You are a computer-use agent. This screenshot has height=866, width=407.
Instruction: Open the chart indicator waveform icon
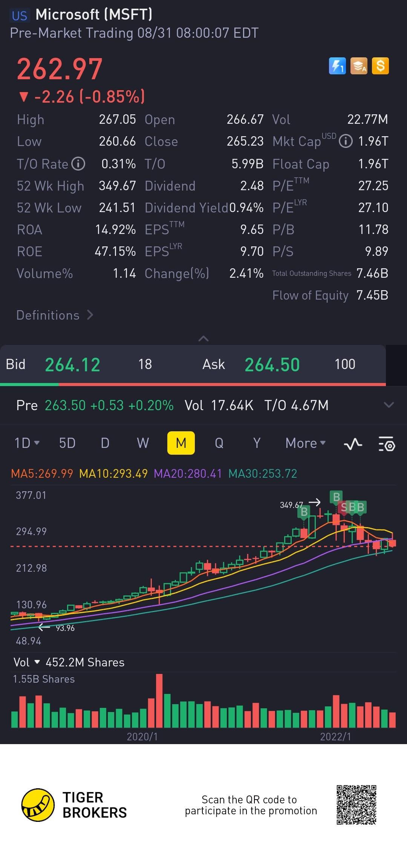353,444
